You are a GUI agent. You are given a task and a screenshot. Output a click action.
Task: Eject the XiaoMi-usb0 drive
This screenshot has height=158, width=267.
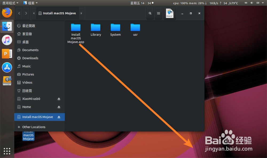pos(59,99)
